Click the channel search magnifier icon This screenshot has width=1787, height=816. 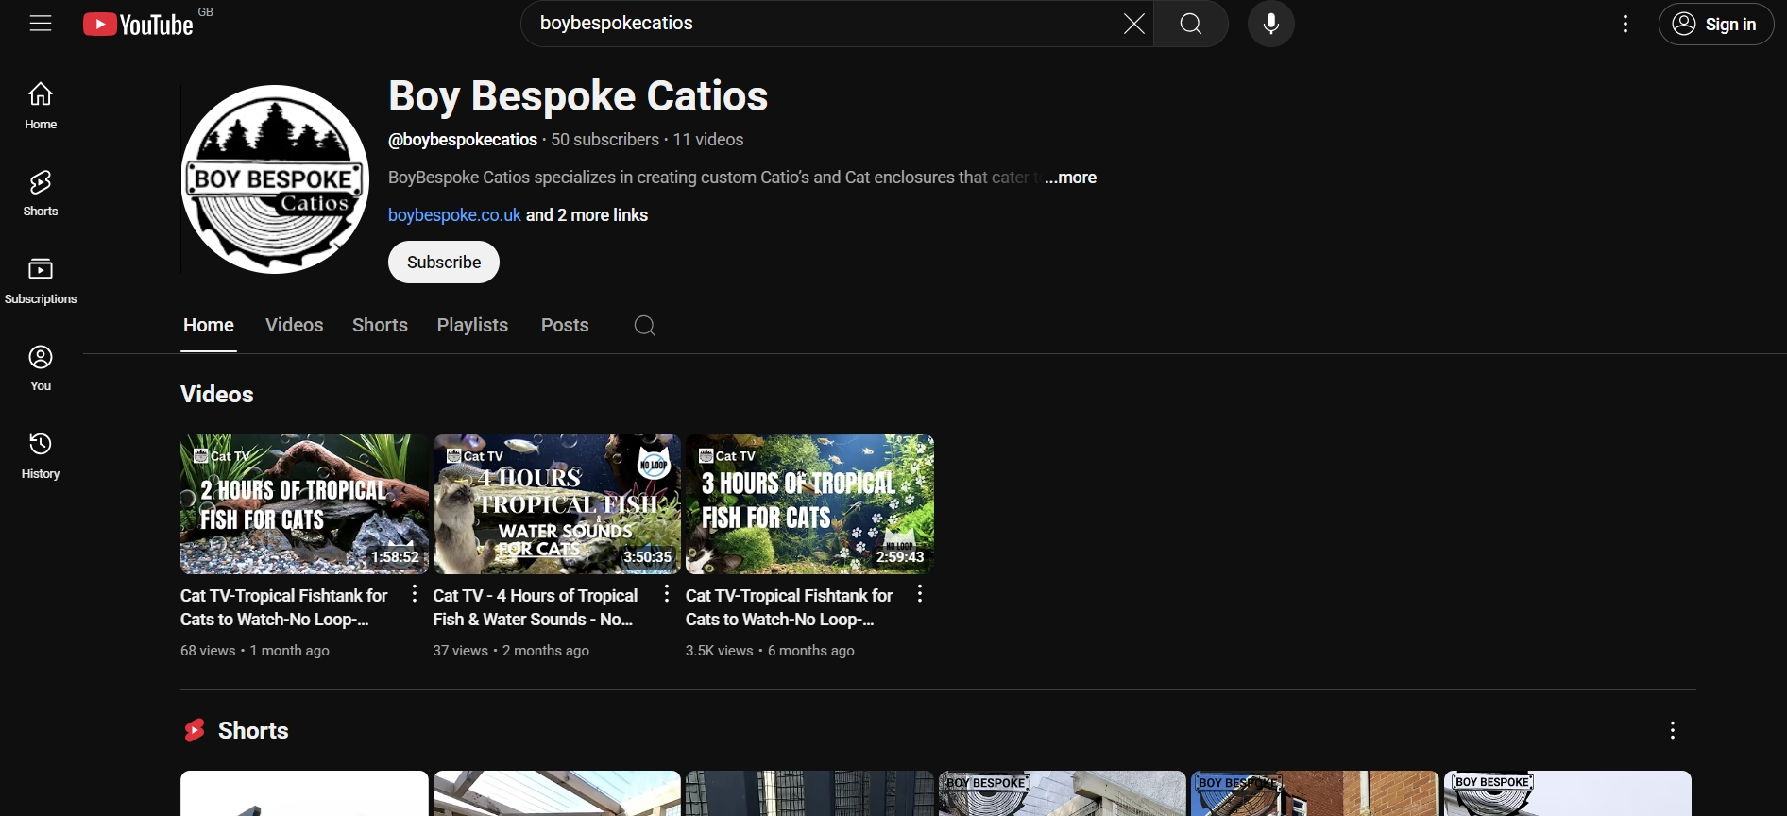click(x=645, y=326)
